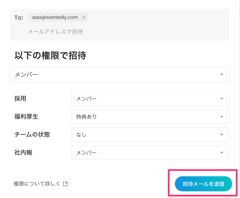Click the arrow icon in the 社内報 row
This screenshot has height=198, width=240.
222,153
